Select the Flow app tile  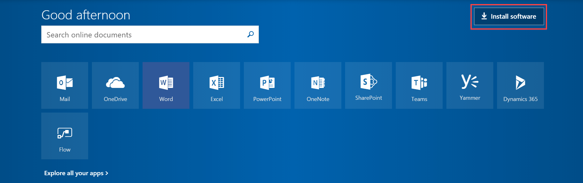point(65,136)
